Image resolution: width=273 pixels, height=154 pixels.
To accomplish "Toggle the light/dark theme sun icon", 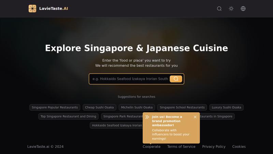I will 231,9.
